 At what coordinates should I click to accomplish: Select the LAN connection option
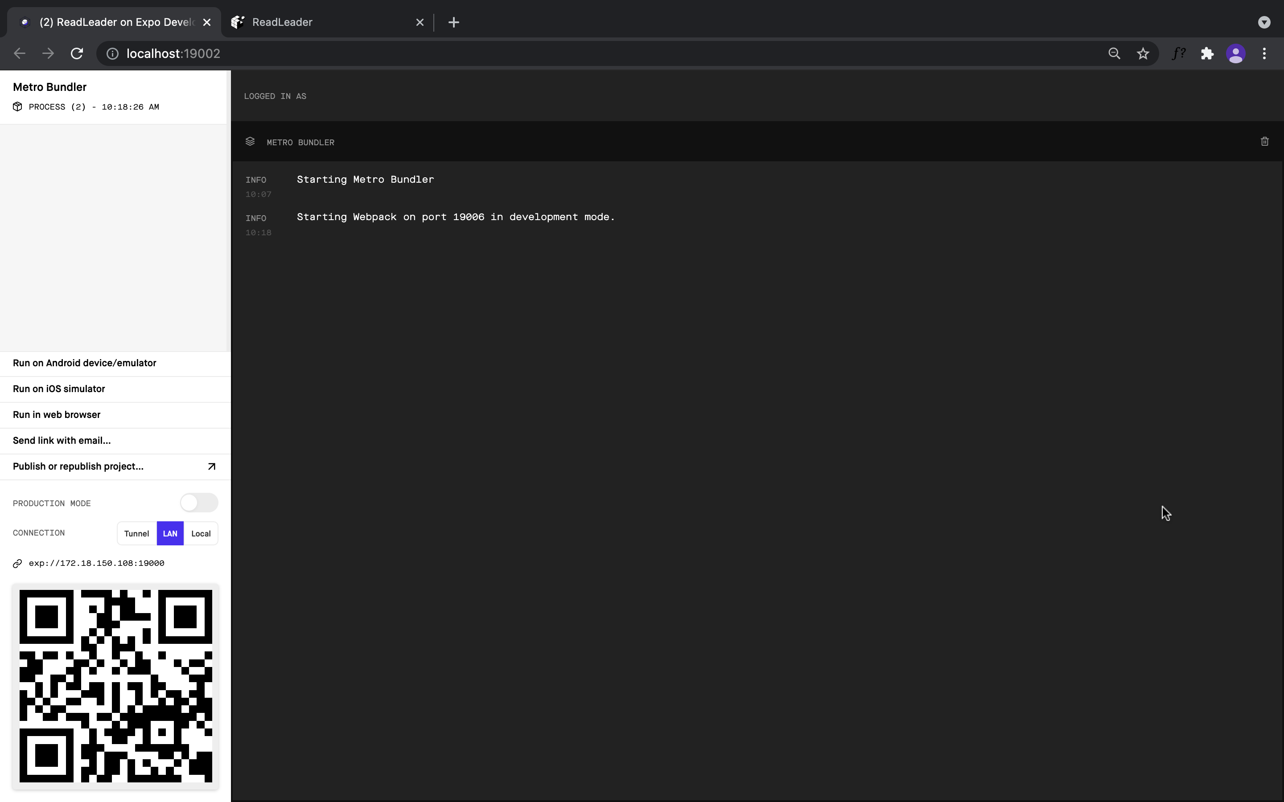click(x=170, y=534)
